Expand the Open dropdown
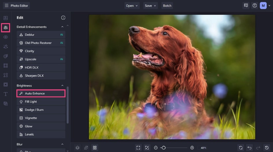This screenshot has height=152, width=273. tap(132, 5)
